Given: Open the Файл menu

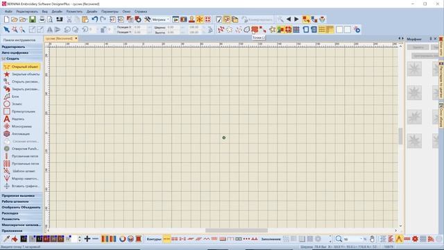Looking at the screenshot, I should point(8,12).
